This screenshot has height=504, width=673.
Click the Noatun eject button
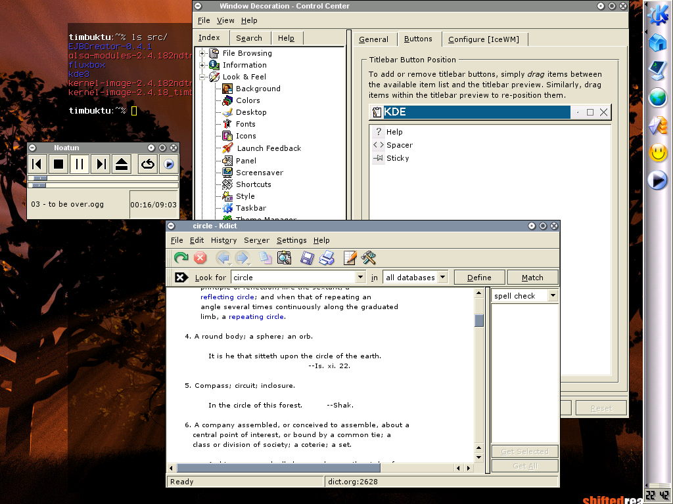[122, 164]
